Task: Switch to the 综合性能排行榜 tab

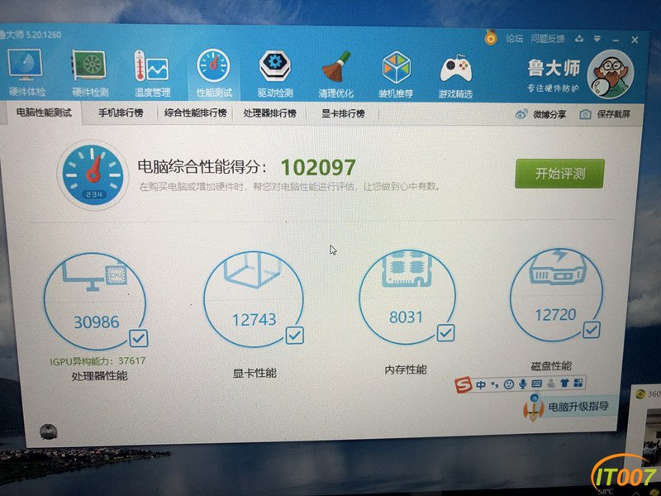Action: point(196,113)
